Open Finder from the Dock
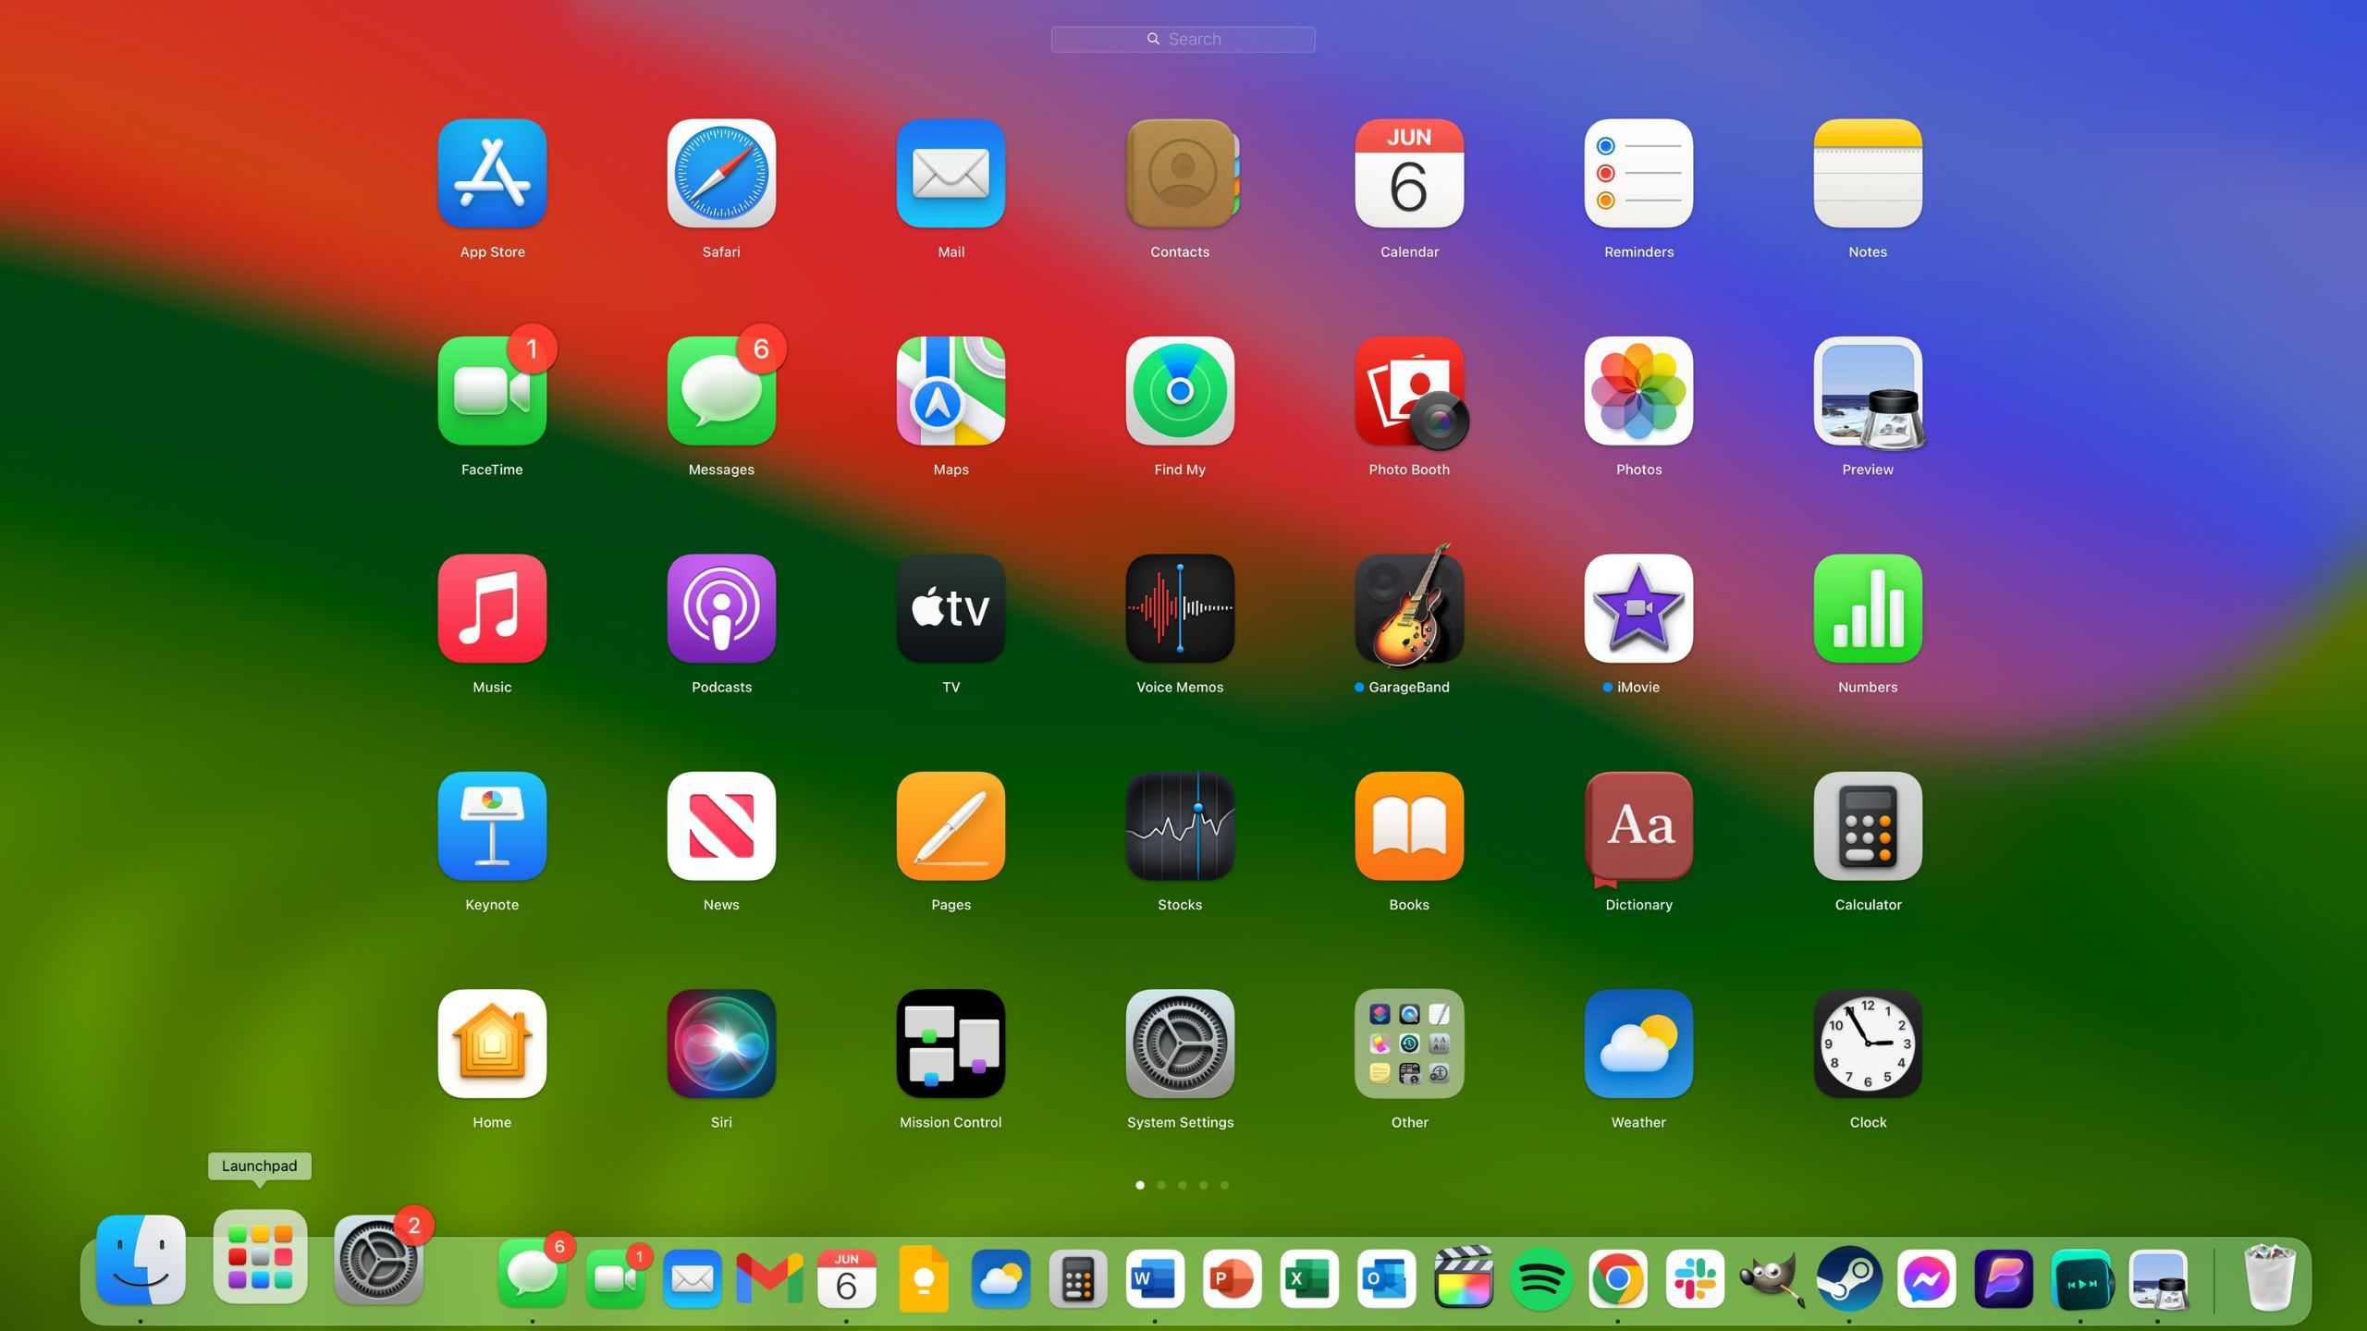The image size is (2367, 1331). coord(141,1259)
